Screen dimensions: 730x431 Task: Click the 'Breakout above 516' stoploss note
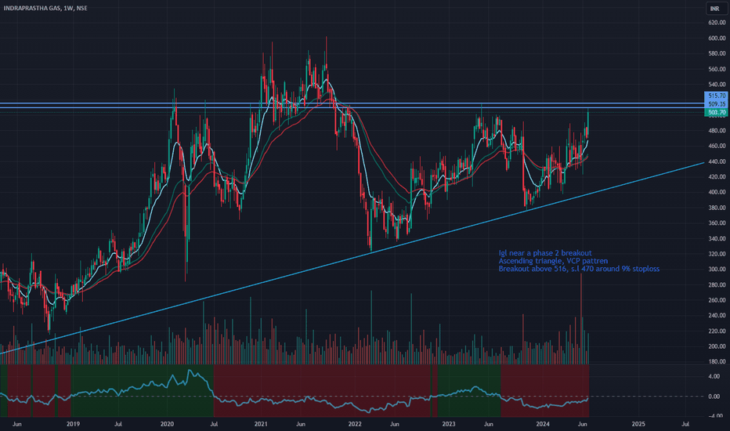tap(579, 269)
